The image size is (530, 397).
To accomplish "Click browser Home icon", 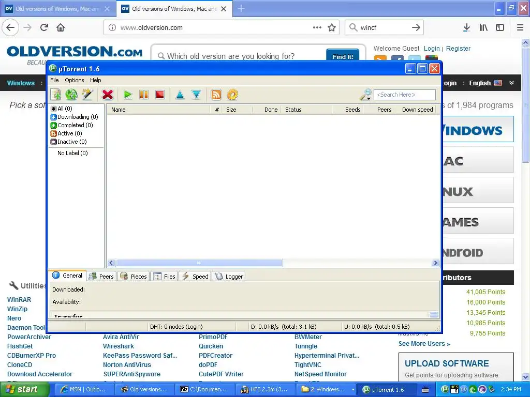I will (61, 28).
